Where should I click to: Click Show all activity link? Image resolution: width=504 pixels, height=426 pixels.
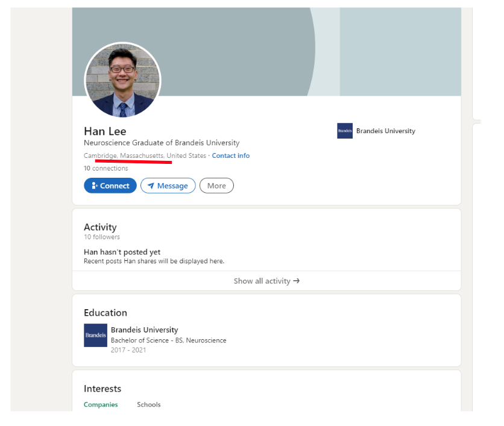pos(266,281)
